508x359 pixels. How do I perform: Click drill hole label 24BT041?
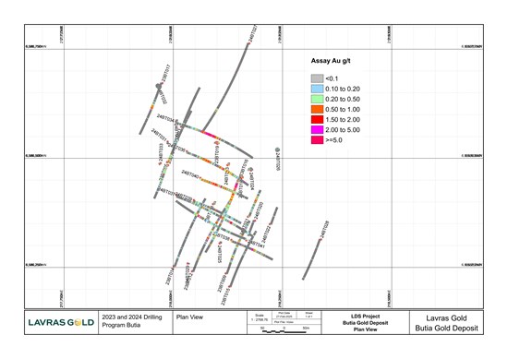tap(258, 245)
